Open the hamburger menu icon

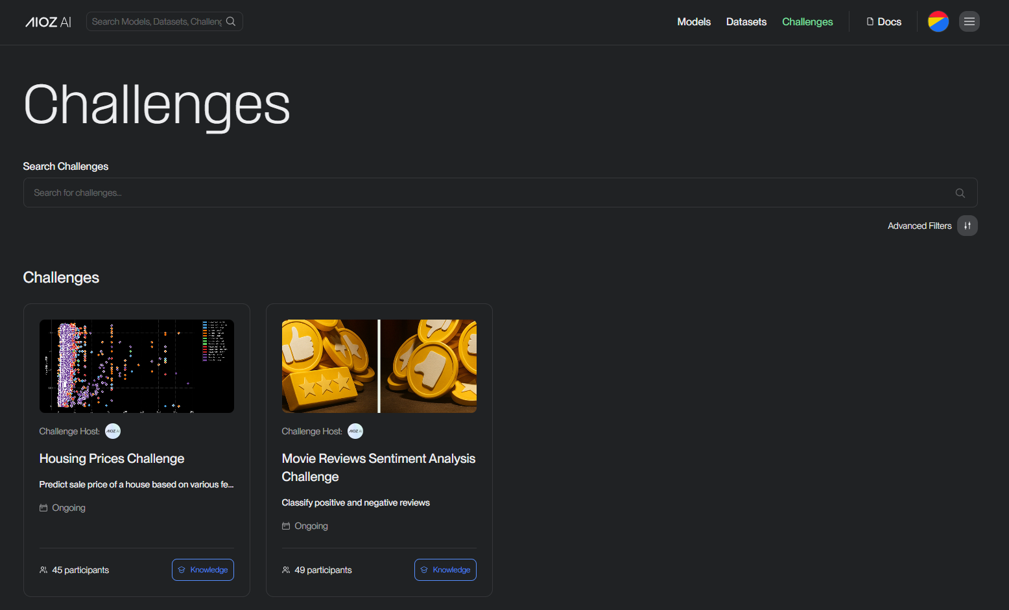tap(969, 21)
